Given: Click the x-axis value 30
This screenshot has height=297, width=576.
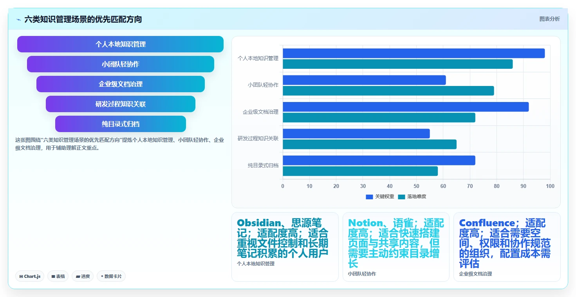Looking at the screenshot, I should pyautogui.click(x=363, y=186).
